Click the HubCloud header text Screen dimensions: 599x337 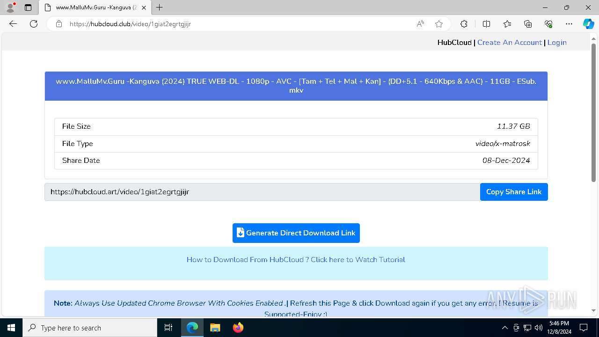(454, 43)
